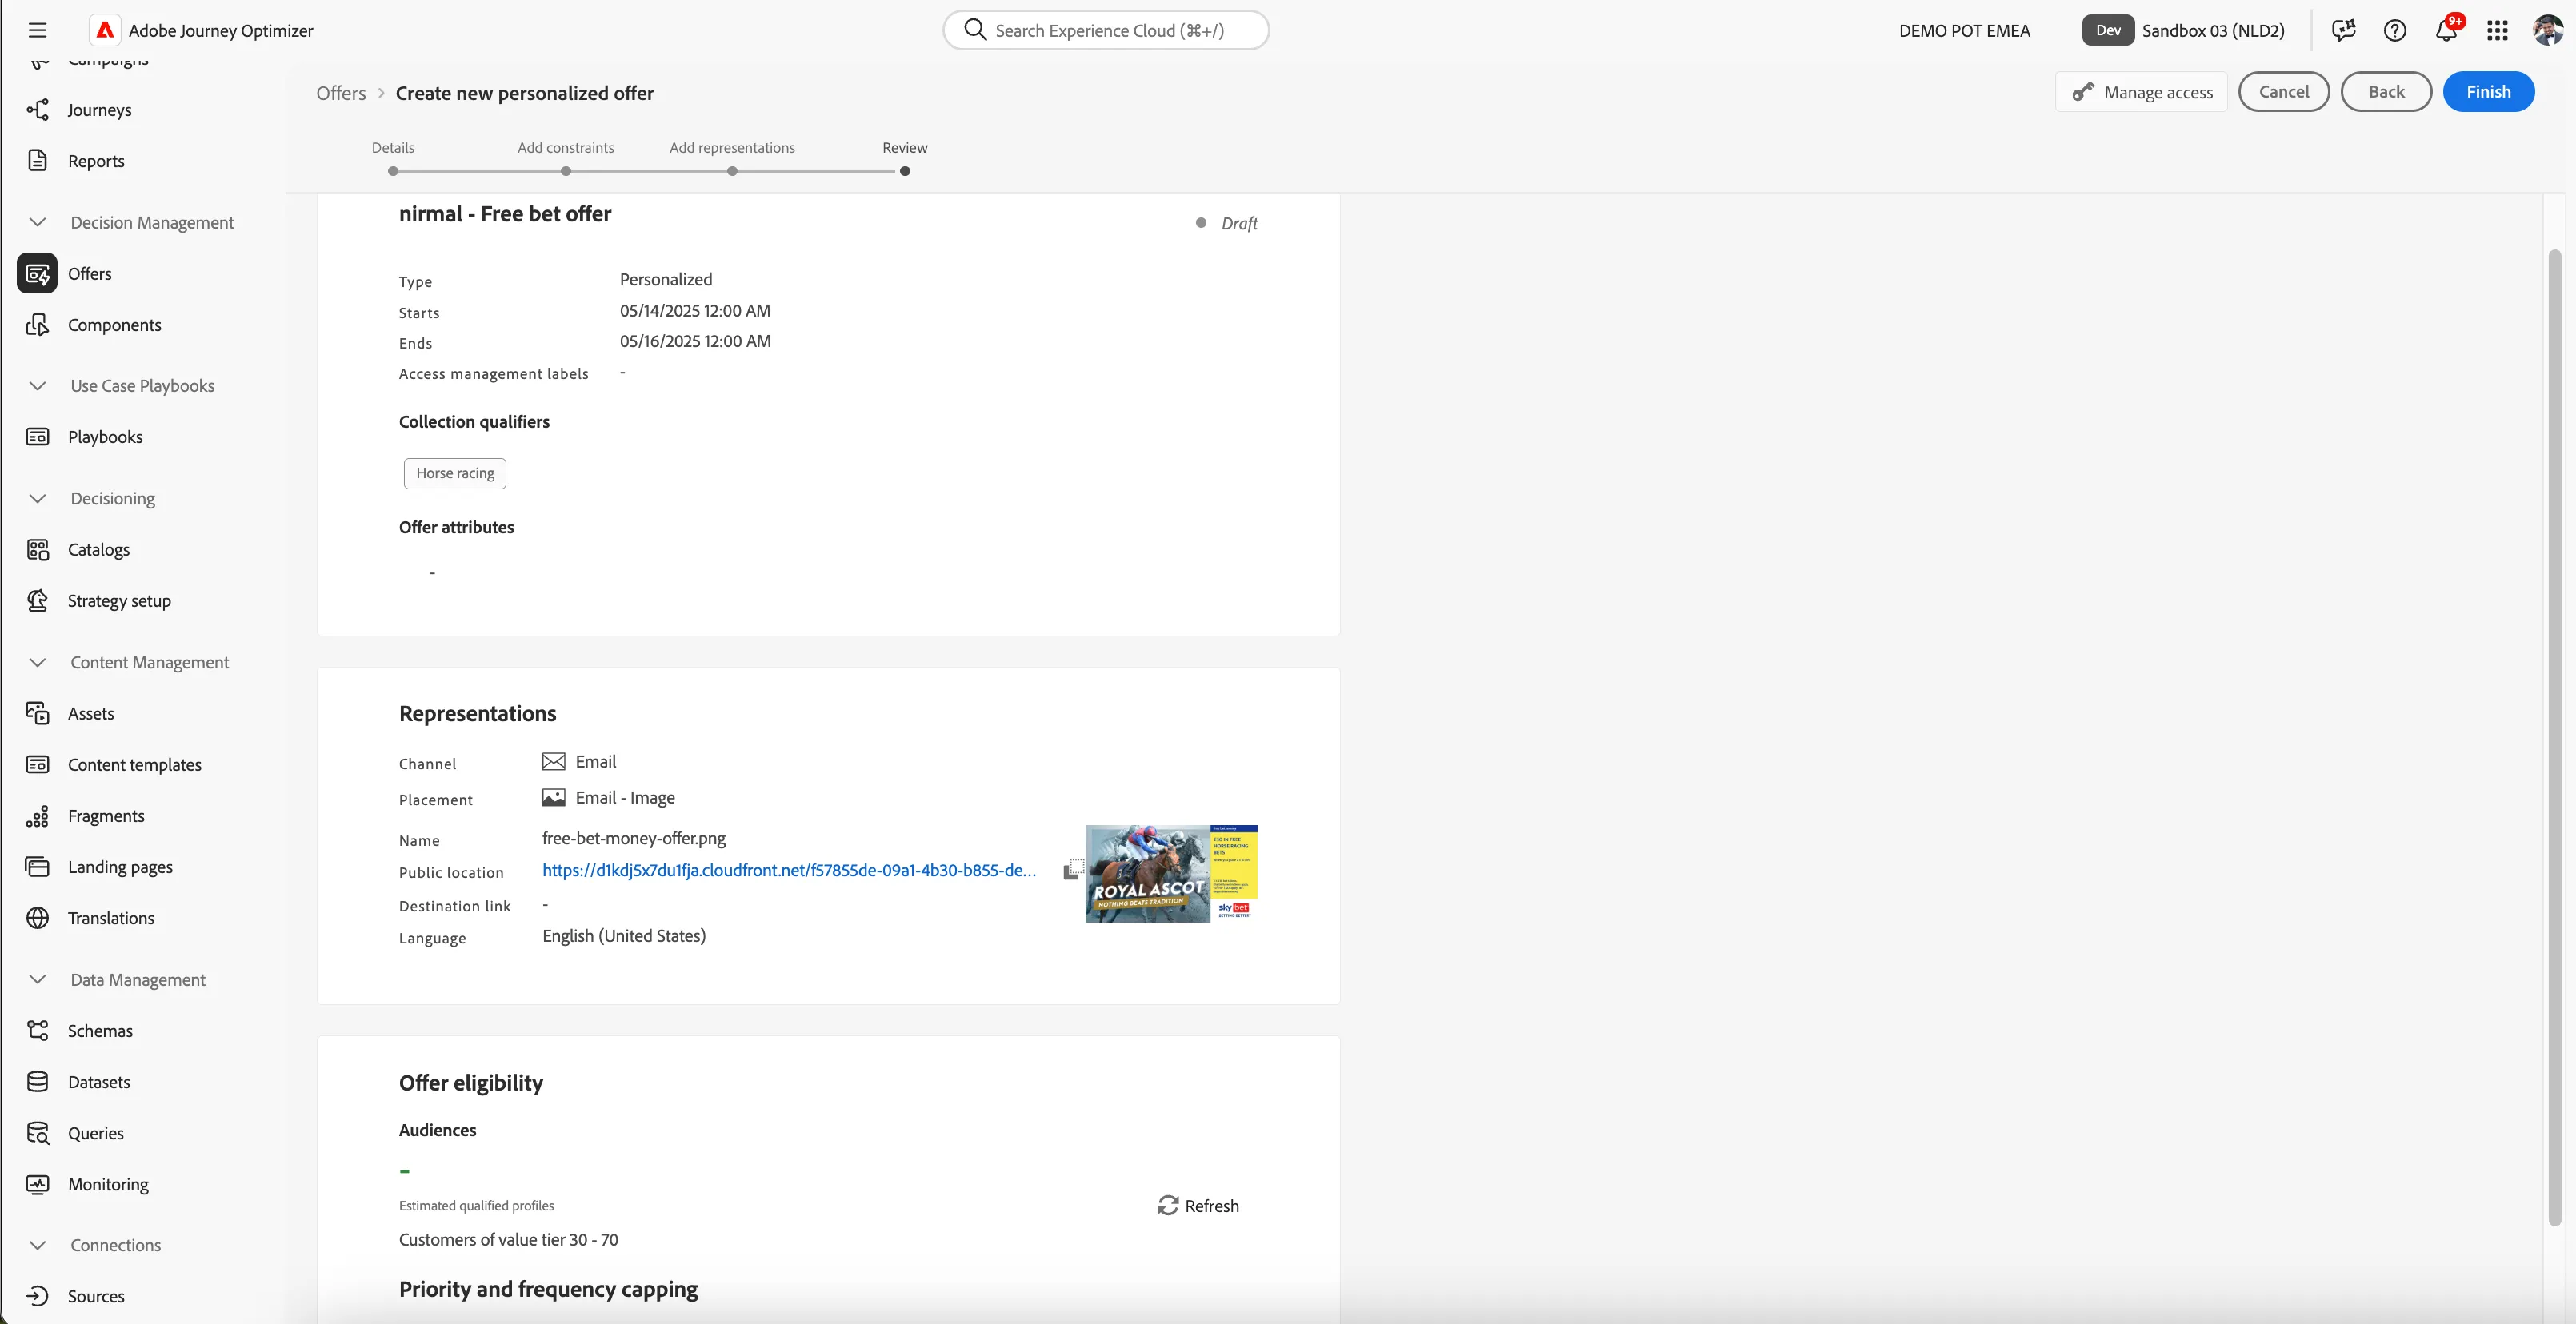Open Journeys in the sidebar

pos(99,110)
